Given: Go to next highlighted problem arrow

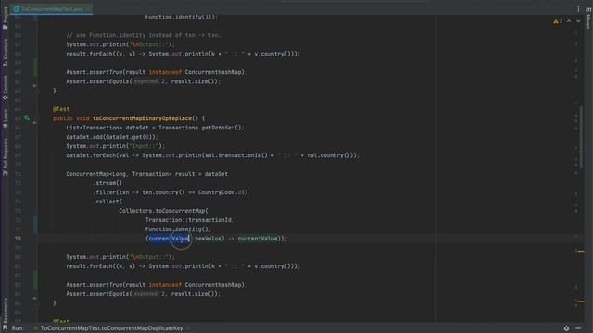Looking at the screenshot, I should (x=578, y=21).
